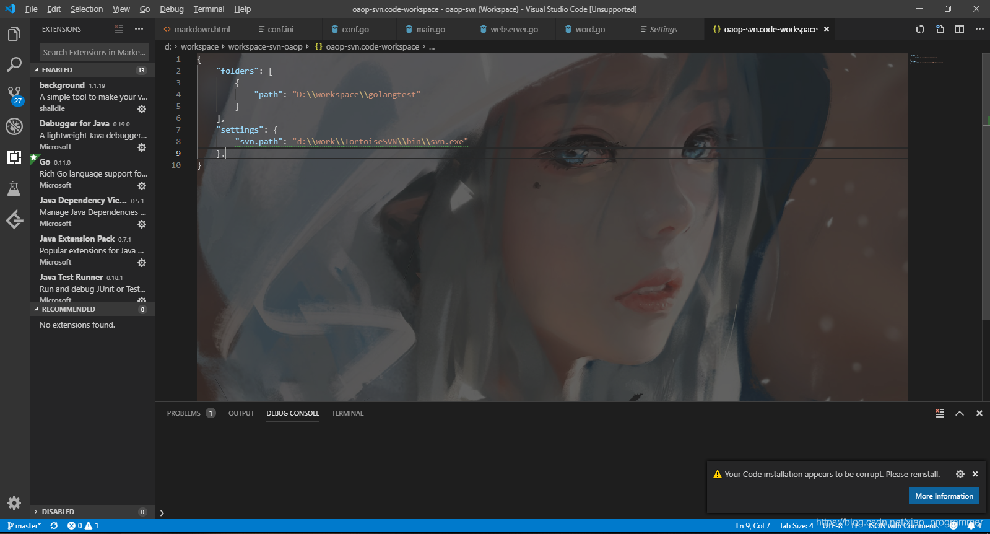Expand breadcrumb item workspace-svn-oaop
Image resolution: width=990 pixels, height=534 pixels.
pos(265,46)
